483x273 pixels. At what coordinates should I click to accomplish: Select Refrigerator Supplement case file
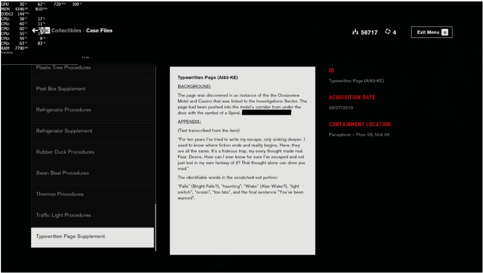(93, 131)
